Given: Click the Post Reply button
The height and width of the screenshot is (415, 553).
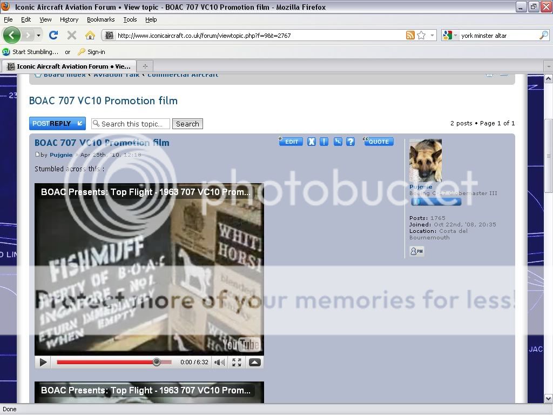Looking at the screenshot, I should pos(57,124).
